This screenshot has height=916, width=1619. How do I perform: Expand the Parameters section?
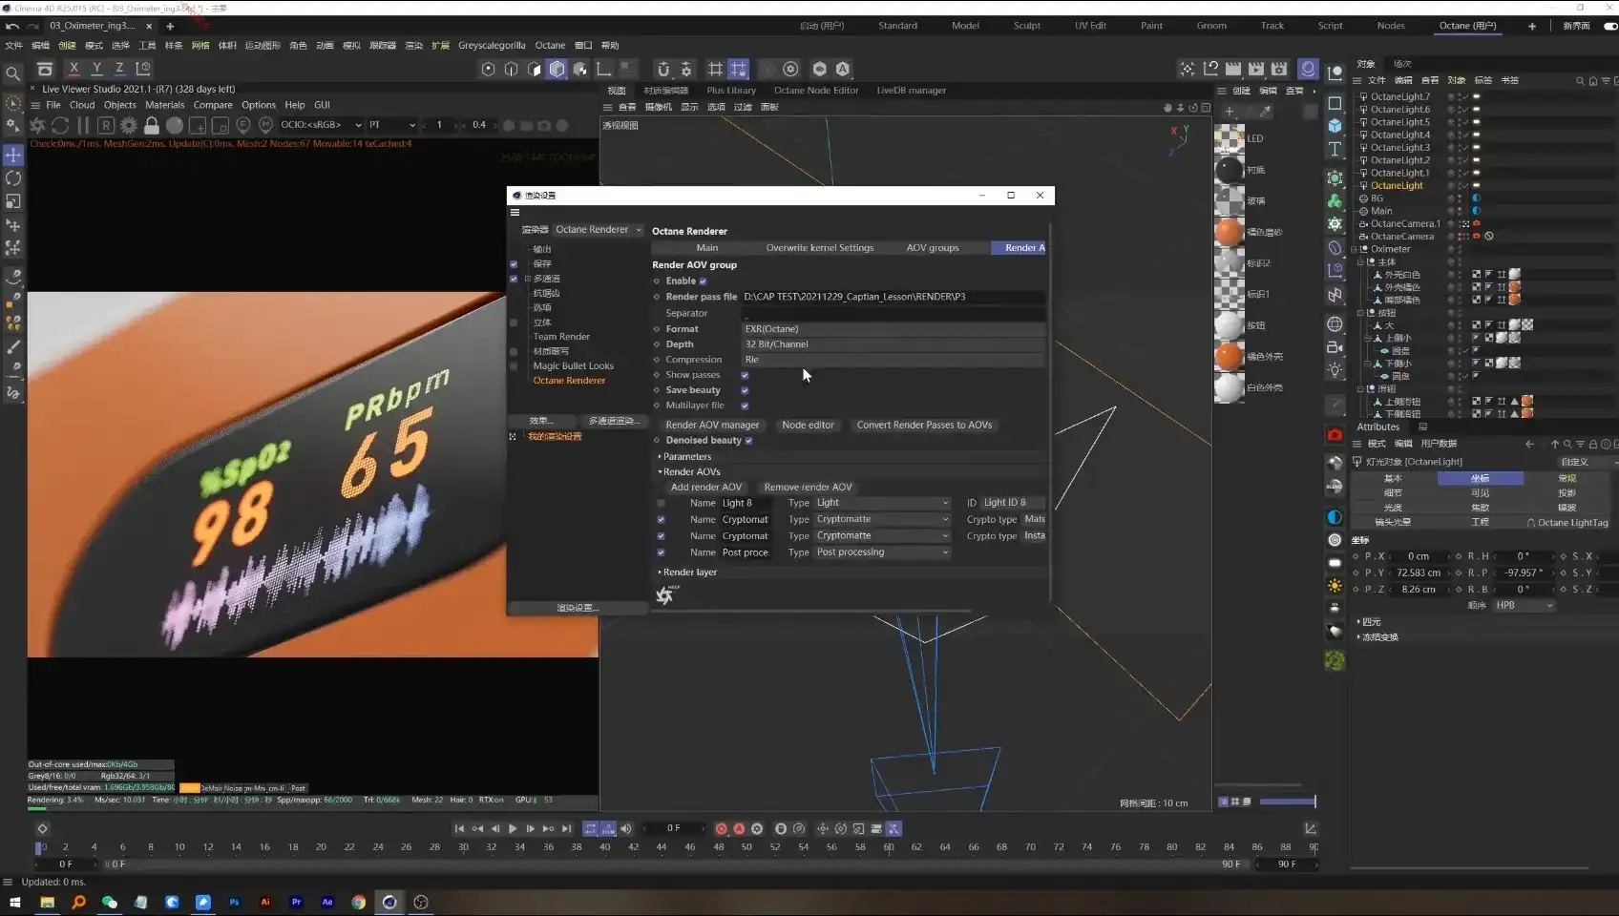(686, 457)
